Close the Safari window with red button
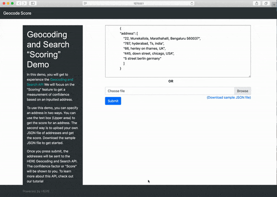Screen dimensions: 277x197 click(x=4, y=3)
